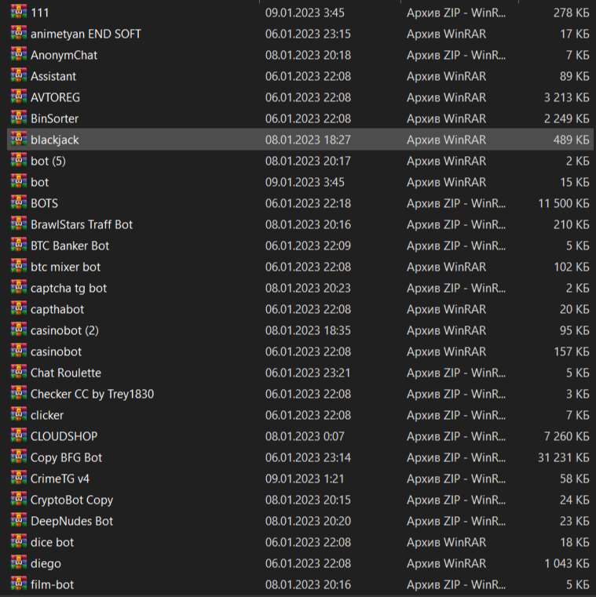The image size is (596, 597).
Task: Select the captcha tg bot file name
Action: pos(68,288)
